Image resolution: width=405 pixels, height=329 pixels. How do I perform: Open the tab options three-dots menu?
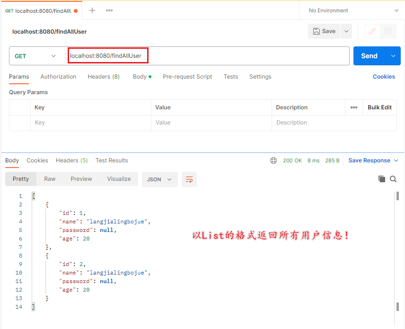pos(109,10)
